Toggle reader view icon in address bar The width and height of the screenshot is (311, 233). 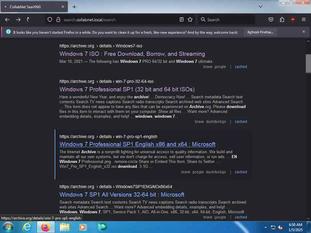pyautogui.click(x=182, y=19)
